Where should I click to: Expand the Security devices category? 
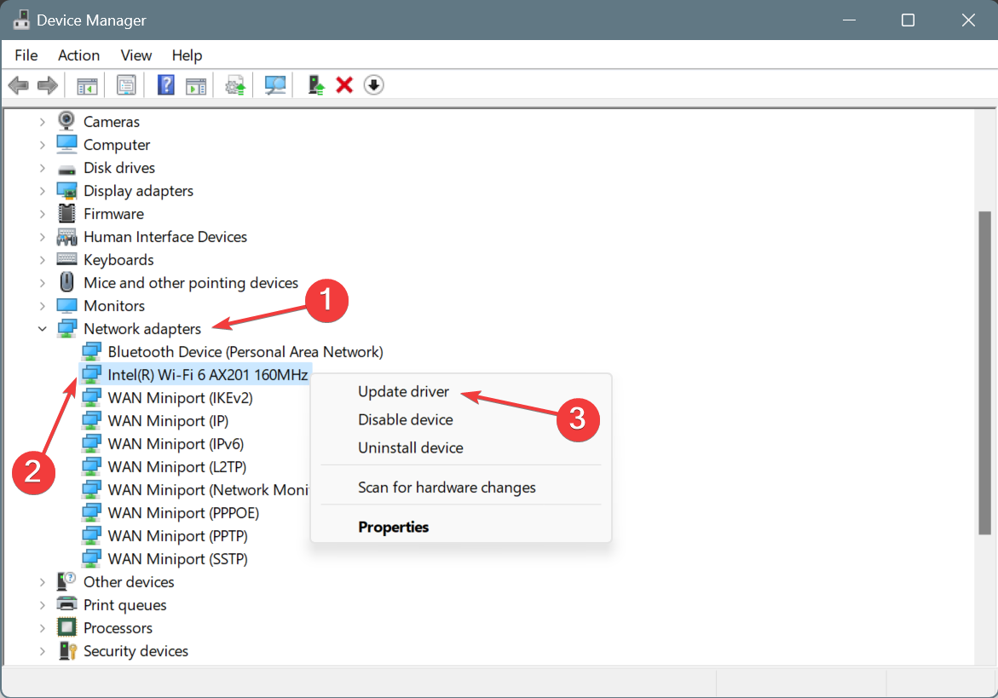[x=42, y=651]
